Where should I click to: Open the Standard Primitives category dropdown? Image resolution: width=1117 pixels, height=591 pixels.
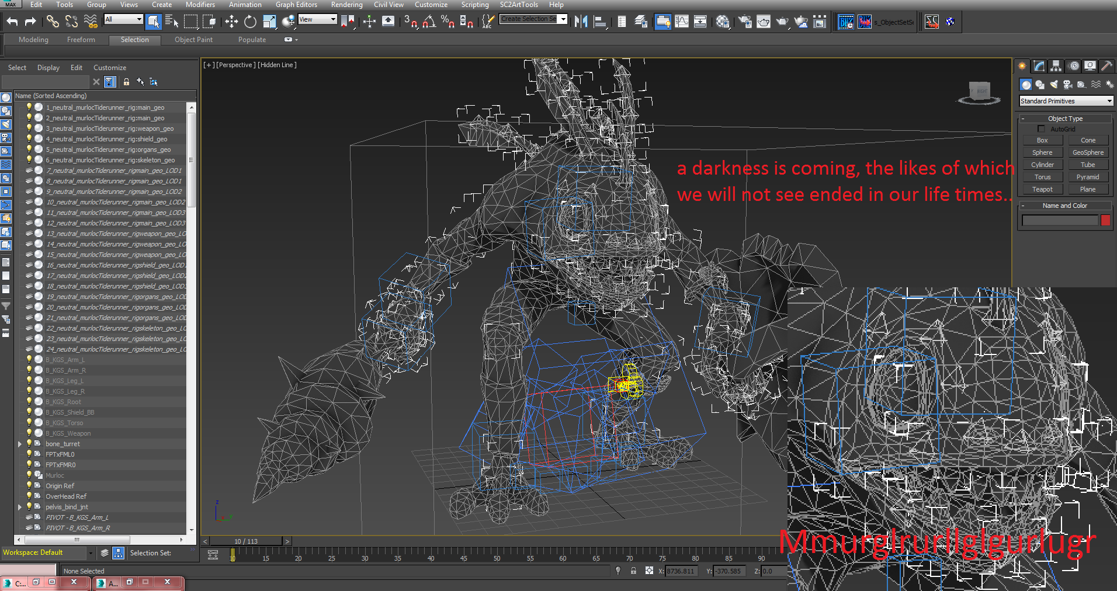tap(1066, 101)
